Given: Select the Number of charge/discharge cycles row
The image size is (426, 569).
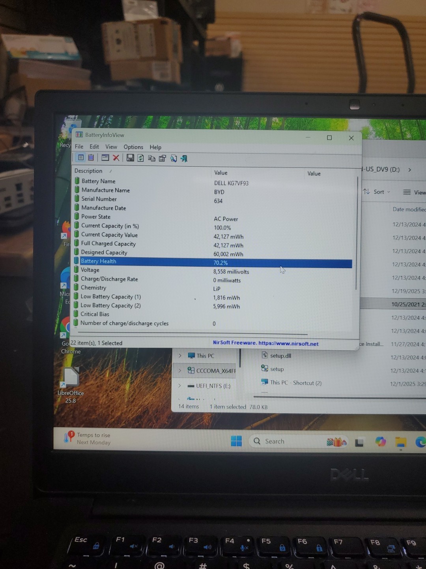Looking at the screenshot, I should [x=213, y=323].
